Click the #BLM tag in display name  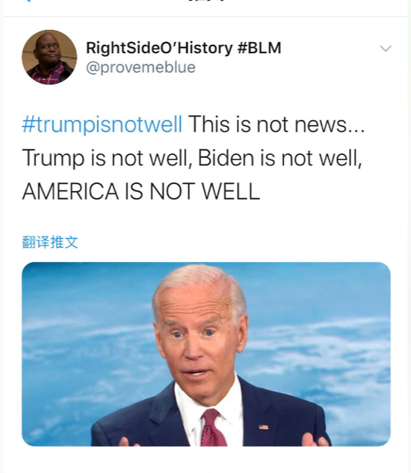(x=259, y=48)
